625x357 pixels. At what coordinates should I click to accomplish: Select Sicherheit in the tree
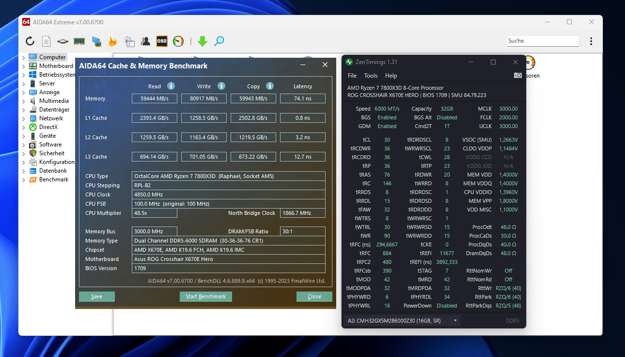[52, 153]
